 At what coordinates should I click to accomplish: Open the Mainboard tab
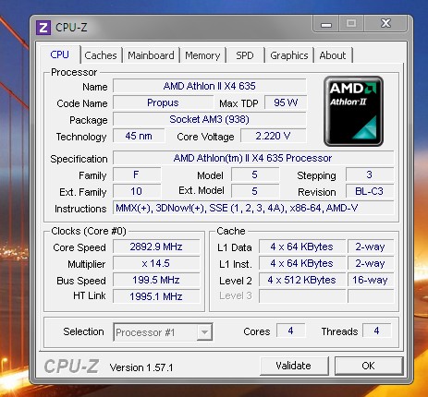(x=151, y=55)
